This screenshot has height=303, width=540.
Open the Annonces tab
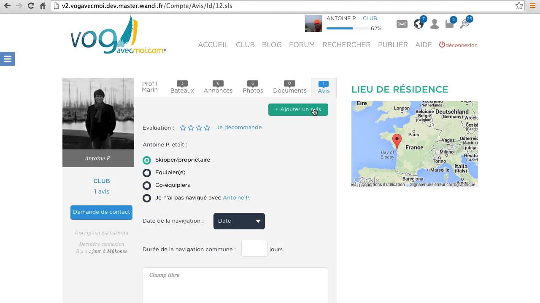coord(218,87)
